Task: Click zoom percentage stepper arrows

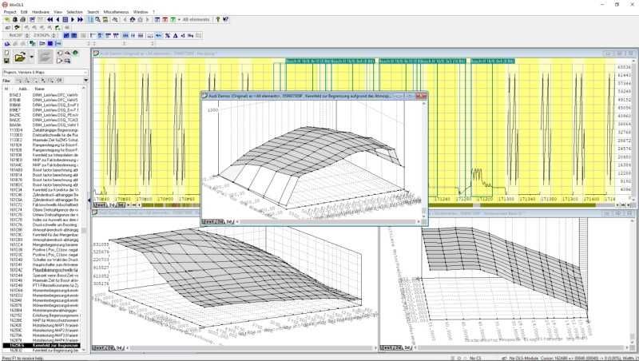Action: (x=54, y=35)
